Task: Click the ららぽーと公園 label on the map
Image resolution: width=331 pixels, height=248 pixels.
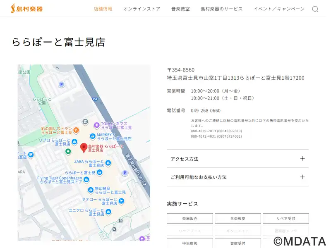Action: pyautogui.click(x=42, y=101)
